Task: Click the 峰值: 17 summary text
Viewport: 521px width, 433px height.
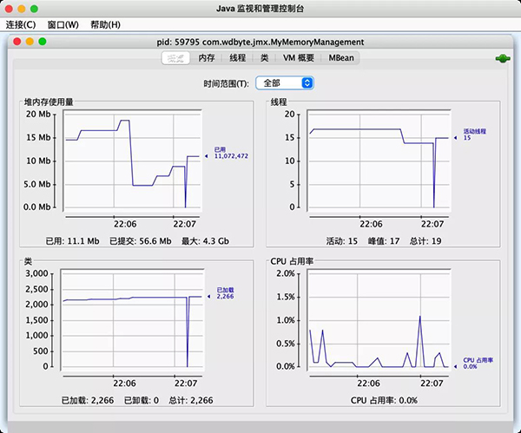Action: click(x=384, y=241)
